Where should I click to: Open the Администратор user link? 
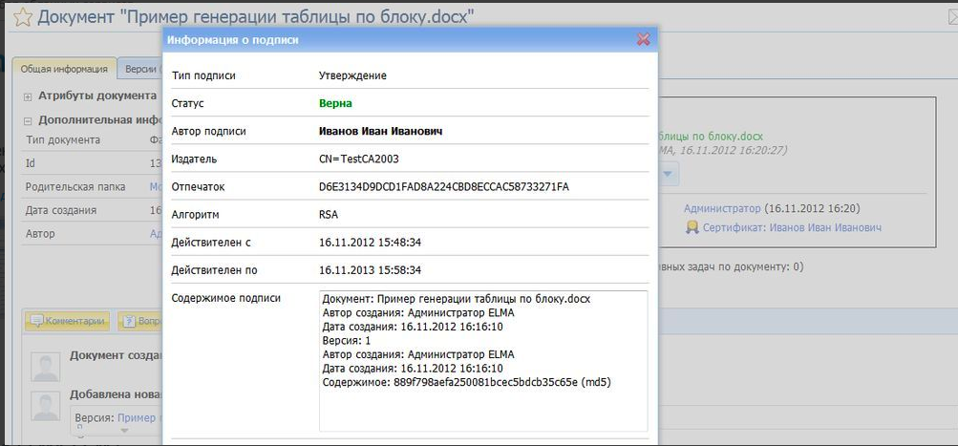pyautogui.click(x=722, y=209)
